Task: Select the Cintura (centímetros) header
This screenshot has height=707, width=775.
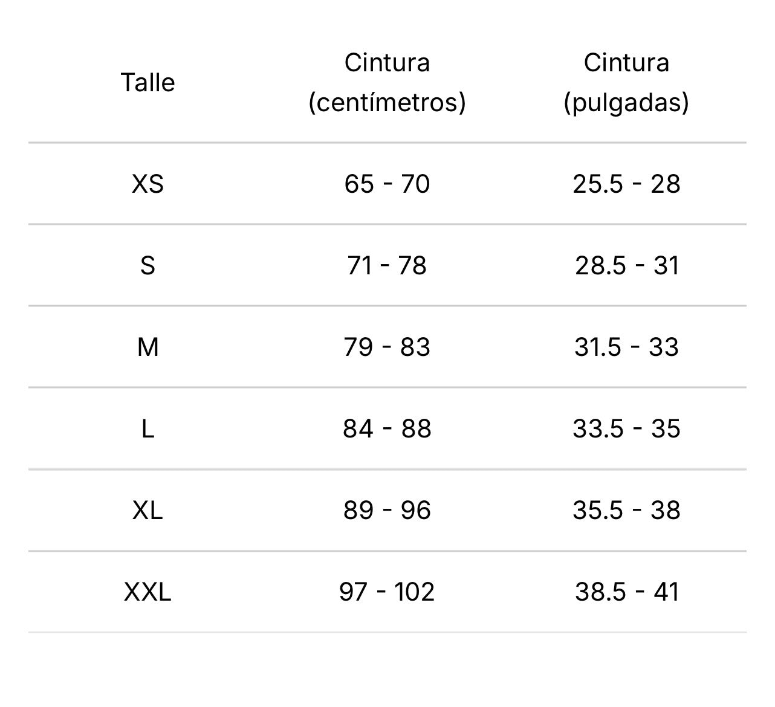Action: tap(387, 83)
